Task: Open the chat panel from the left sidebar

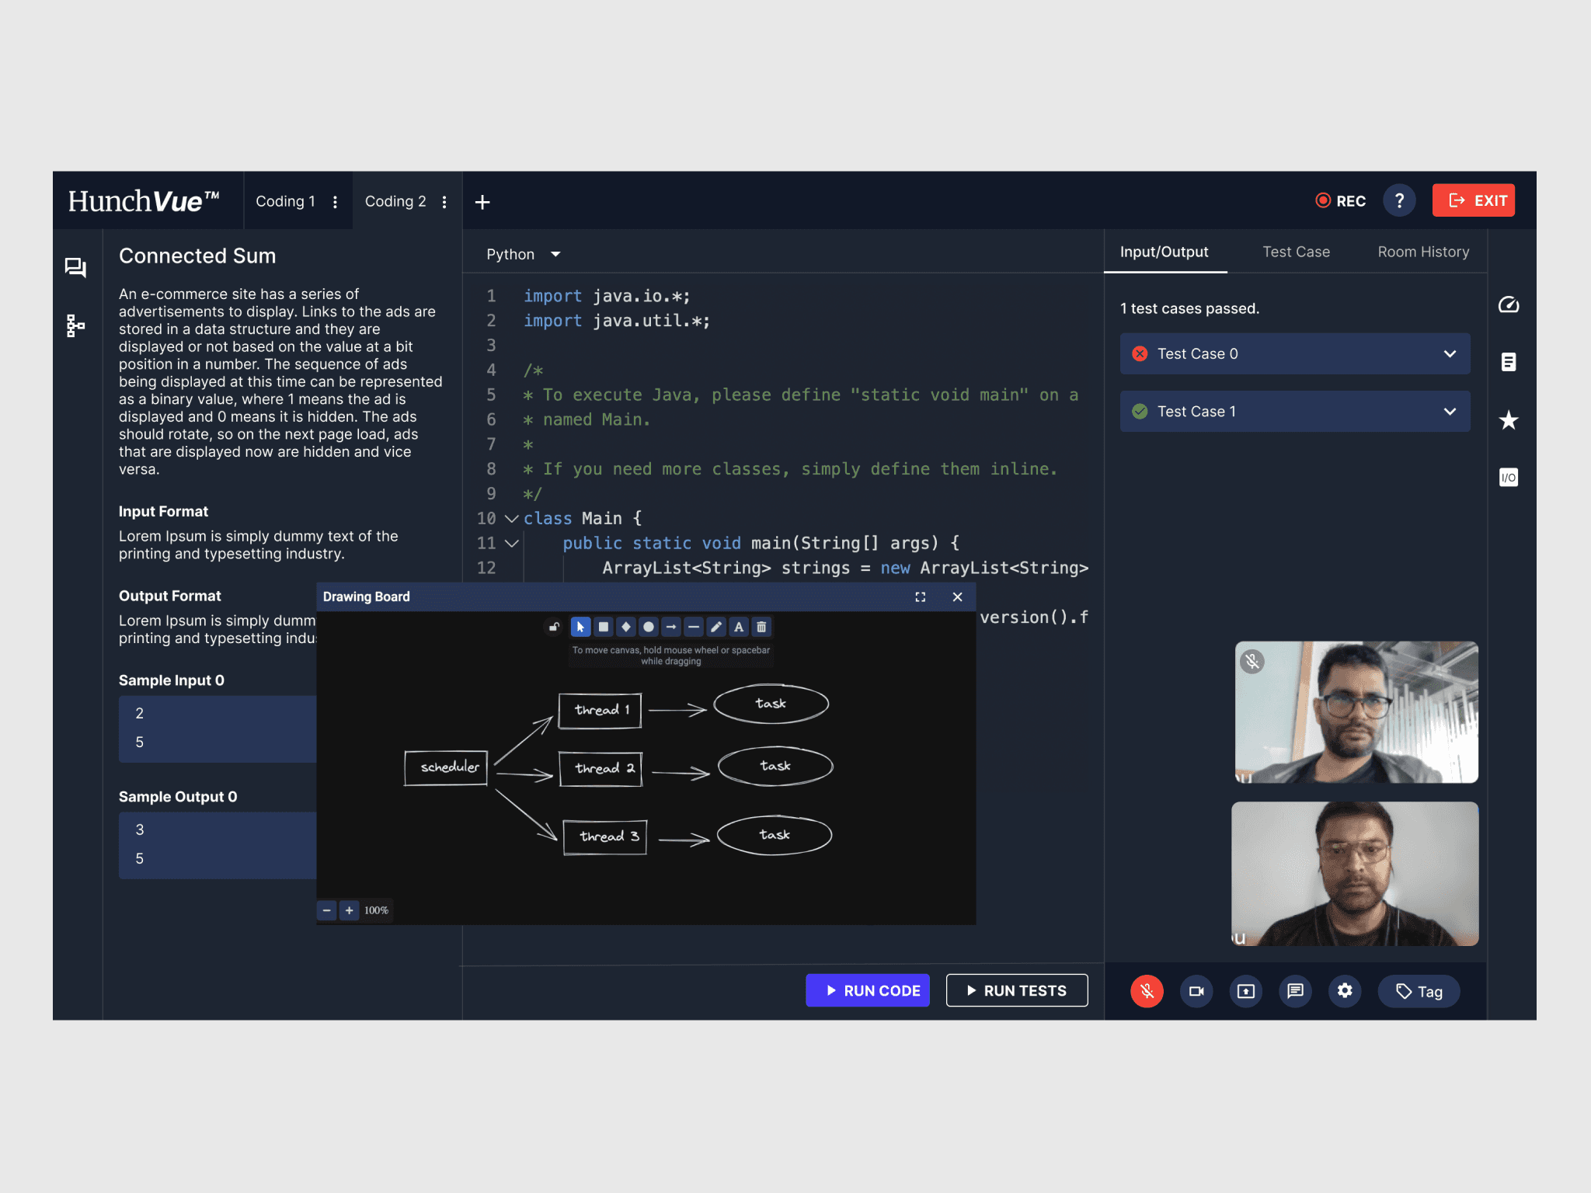Action: click(x=75, y=267)
